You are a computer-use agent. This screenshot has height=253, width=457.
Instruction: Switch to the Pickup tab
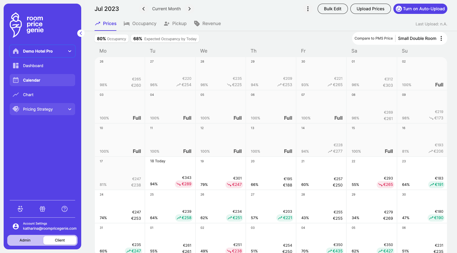click(x=175, y=24)
